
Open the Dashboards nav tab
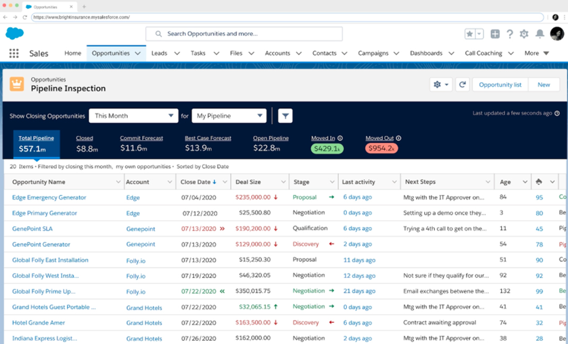point(426,53)
